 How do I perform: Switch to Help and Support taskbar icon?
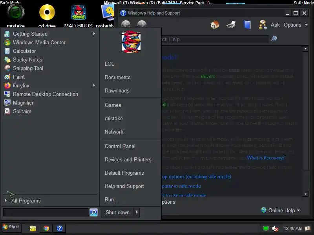click(x=60, y=228)
